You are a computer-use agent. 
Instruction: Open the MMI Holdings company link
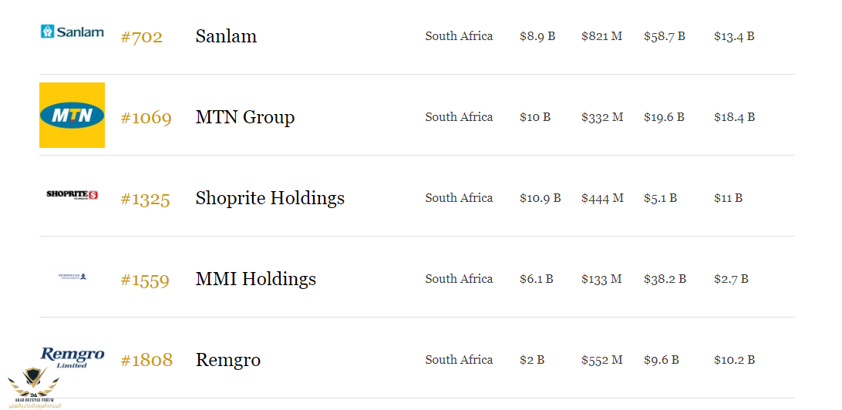[x=256, y=279]
